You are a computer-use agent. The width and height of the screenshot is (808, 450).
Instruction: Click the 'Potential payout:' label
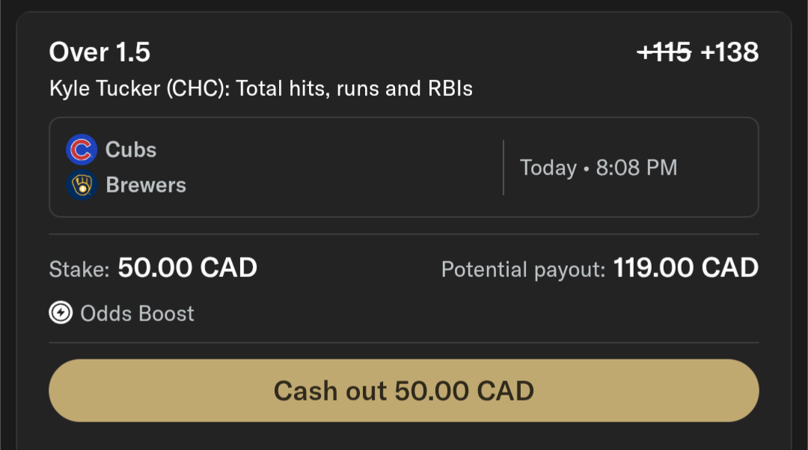point(523,269)
